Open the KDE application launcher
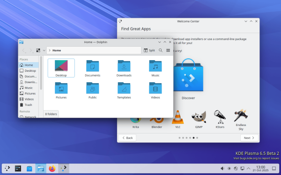 click(7, 168)
